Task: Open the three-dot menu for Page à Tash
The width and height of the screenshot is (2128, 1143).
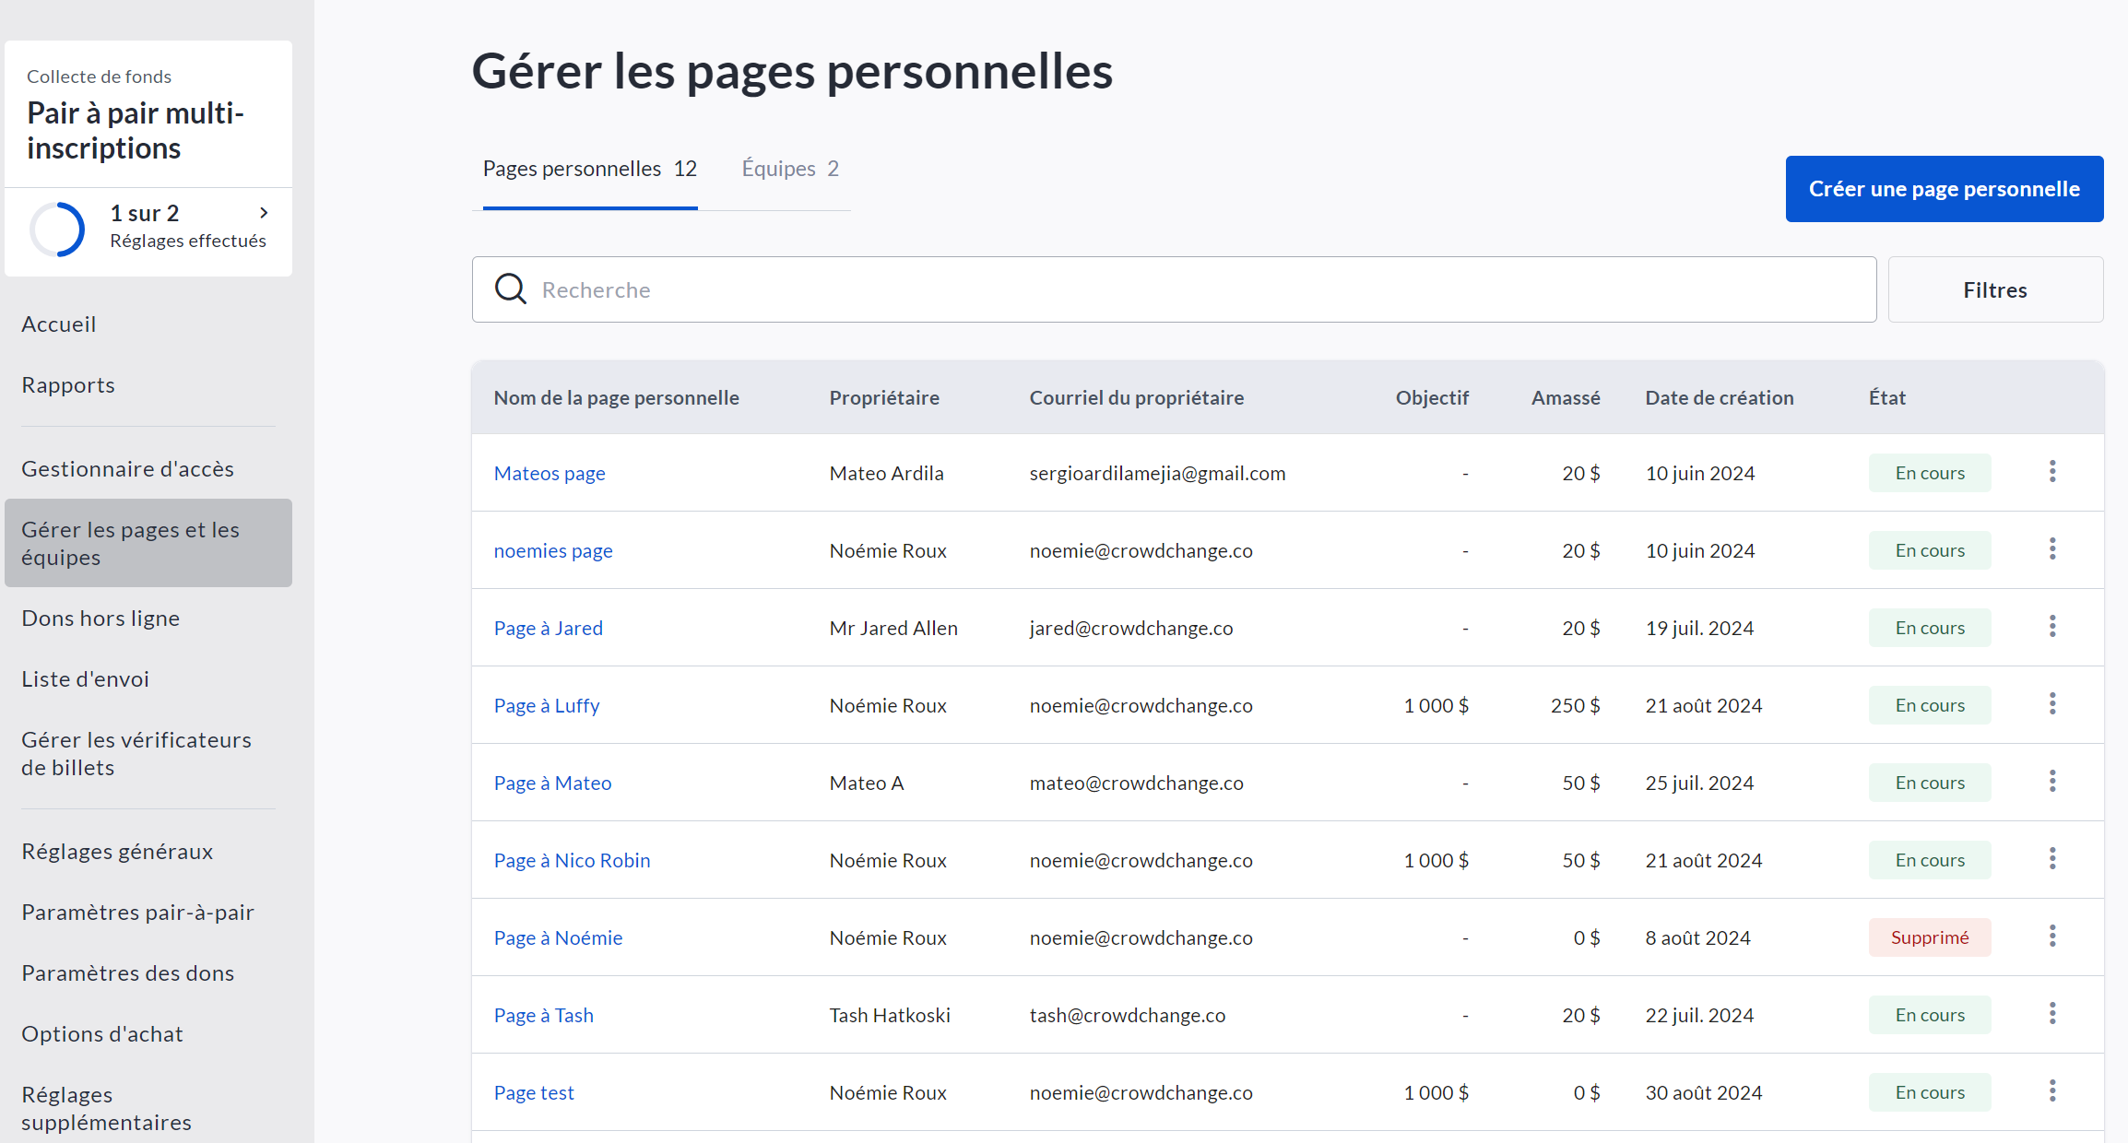Action: pyautogui.click(x=2052, y=1014)
